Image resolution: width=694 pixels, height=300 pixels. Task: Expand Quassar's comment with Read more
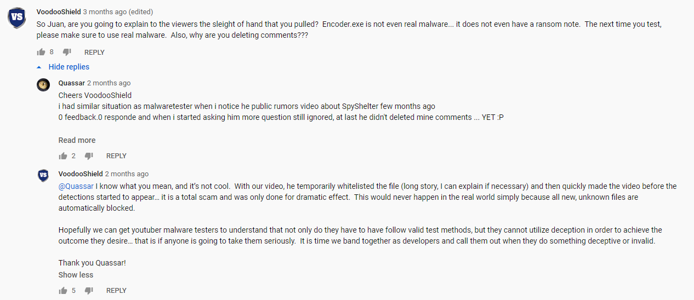(x=77, y=140)
